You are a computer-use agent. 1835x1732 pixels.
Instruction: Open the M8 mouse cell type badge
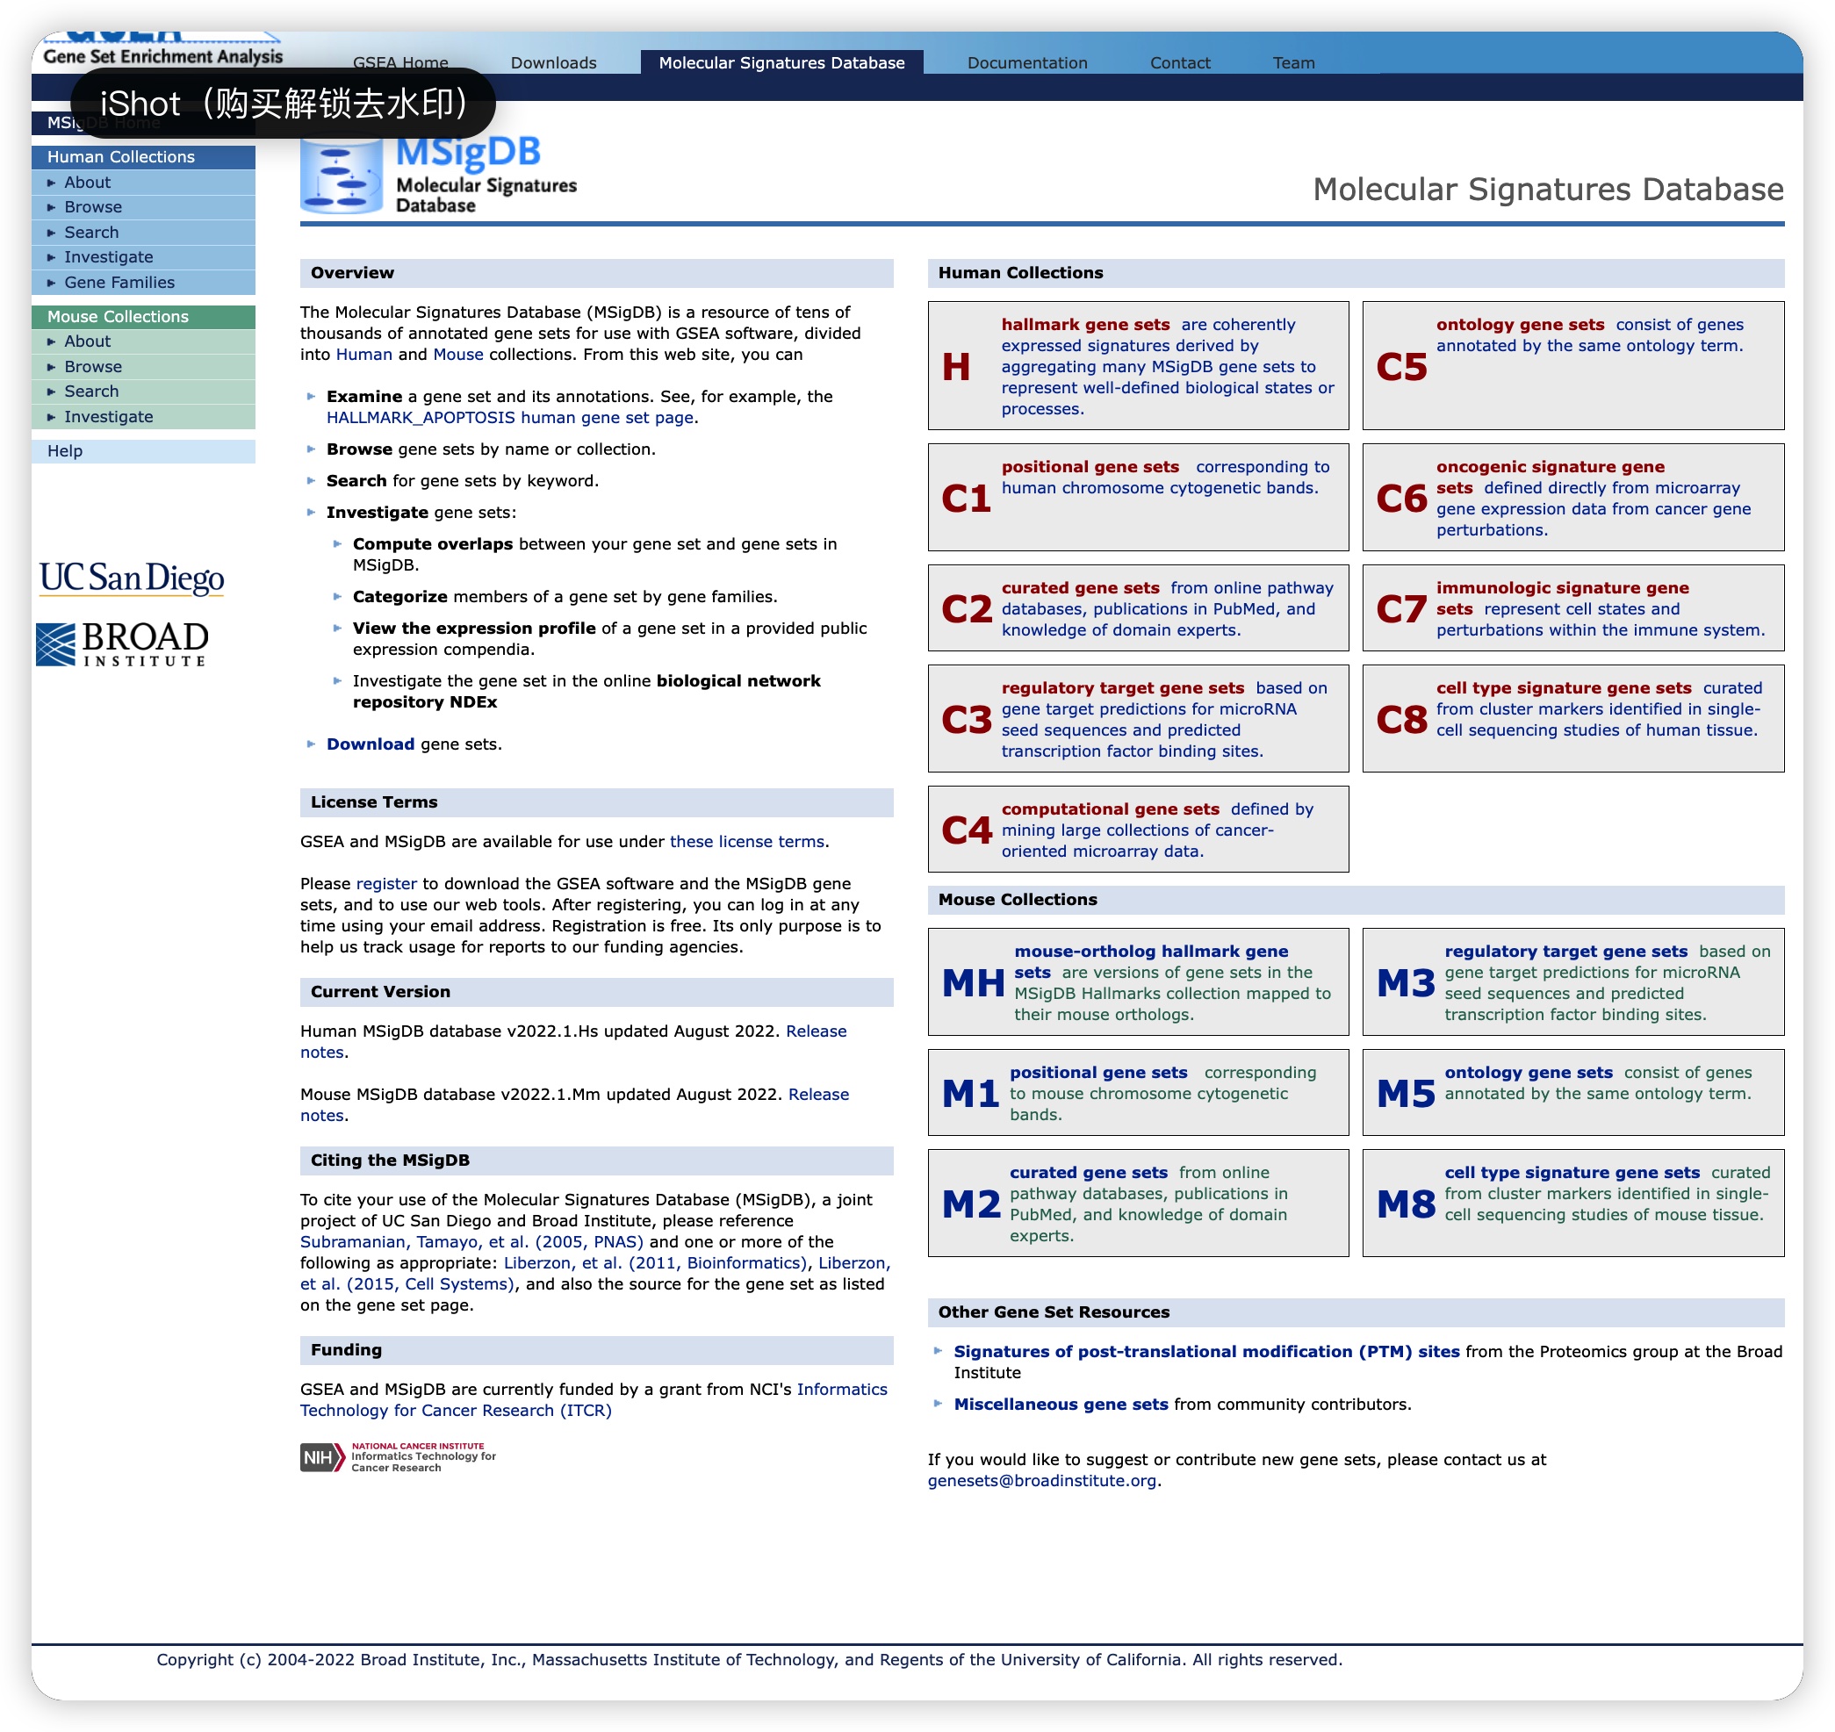pyautogui.click(x=1406, y=1204)
